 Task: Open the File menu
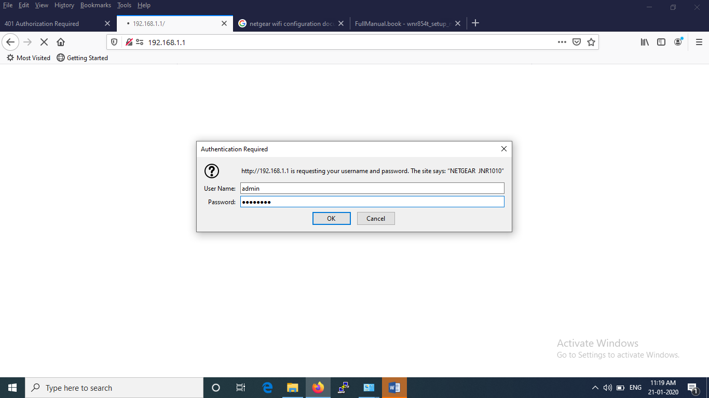click(x=8, y=5)
